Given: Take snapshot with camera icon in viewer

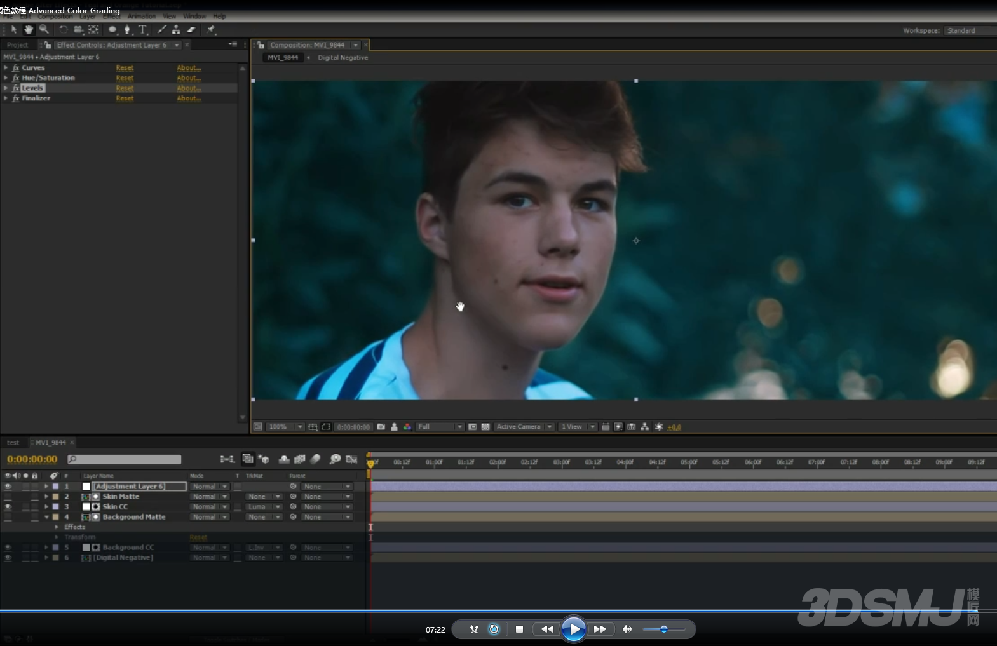Looking at the screenshot, I should pos(381,427).
